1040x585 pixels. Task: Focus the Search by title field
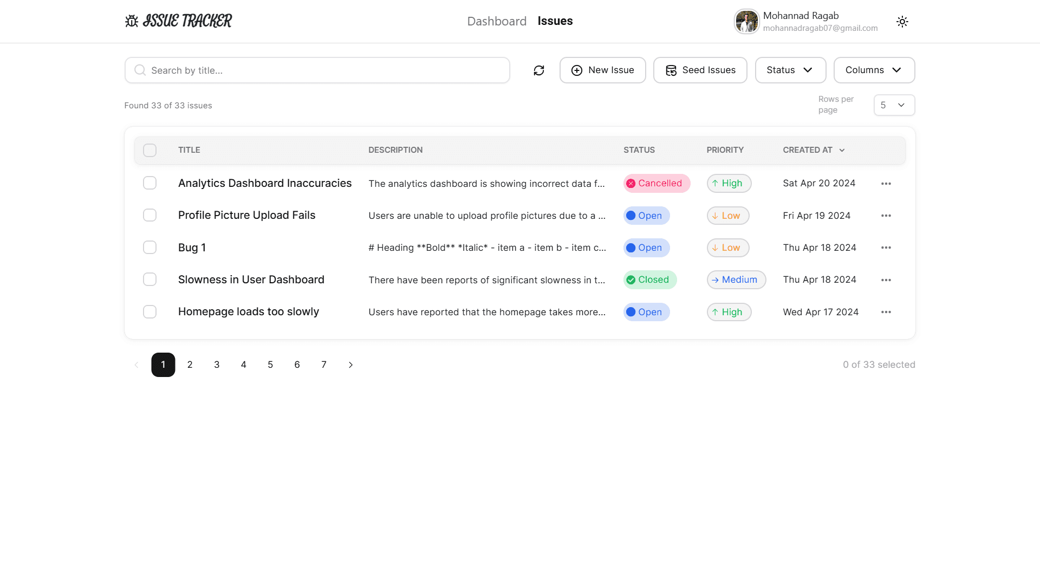click(317, 70)
